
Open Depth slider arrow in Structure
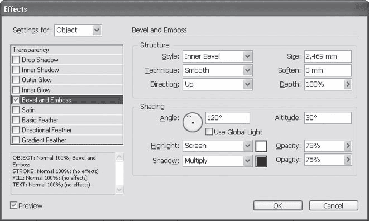[348, 84]
